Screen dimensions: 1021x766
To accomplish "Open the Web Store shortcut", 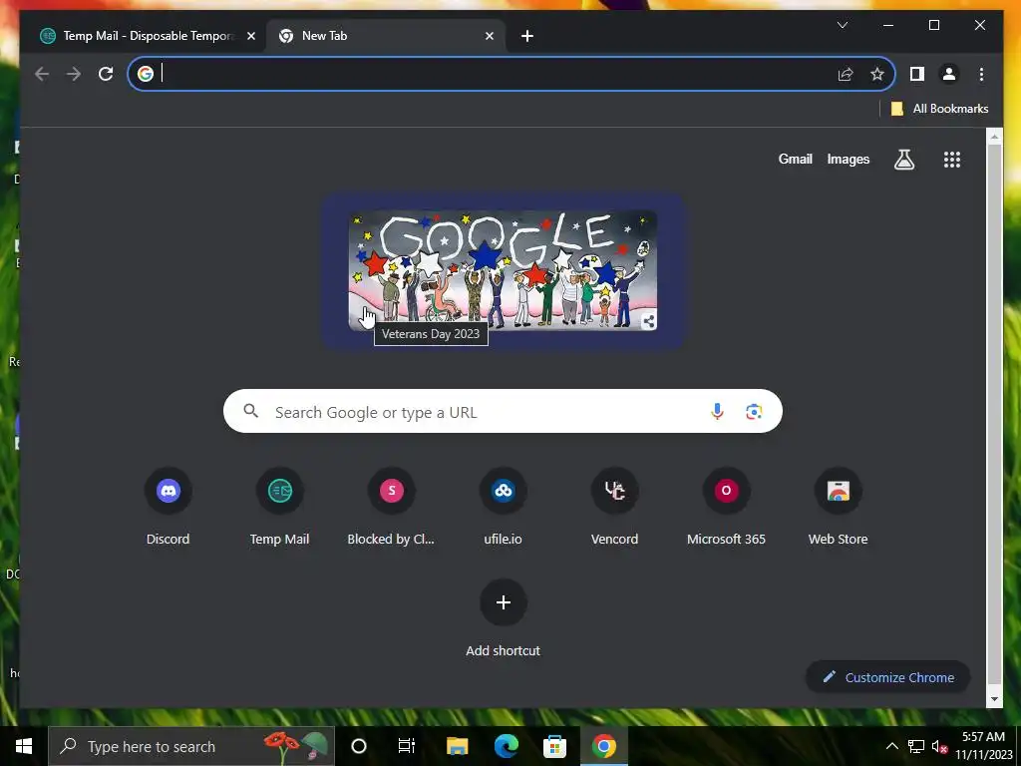I will point(838,506).
